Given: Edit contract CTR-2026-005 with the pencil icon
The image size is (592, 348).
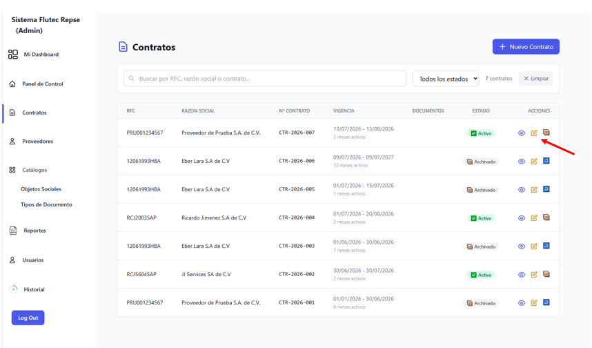Looking at the screenshot, I should pos(534,190).
